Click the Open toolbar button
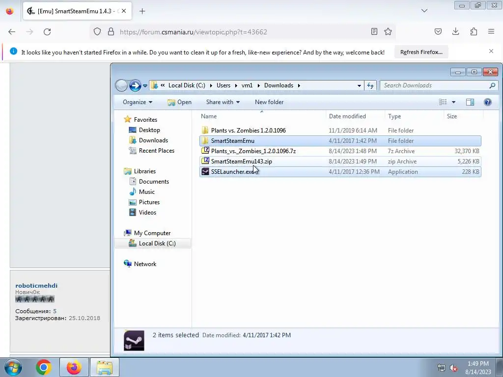 tap(179, 102)
